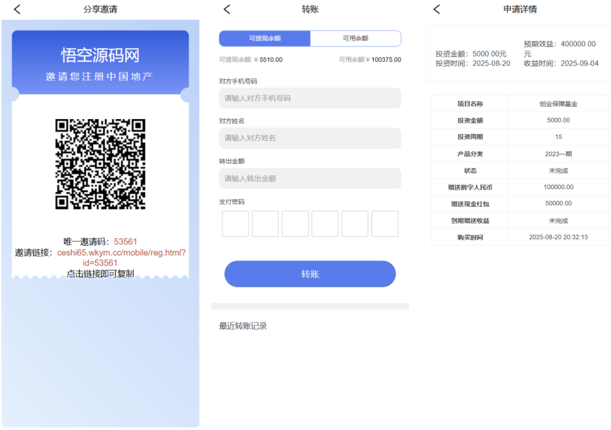This screenshot has height=430, width=611.
Task: Click the 赠送数字人民币 value 100000.00
Action: (x=559, y=187)
